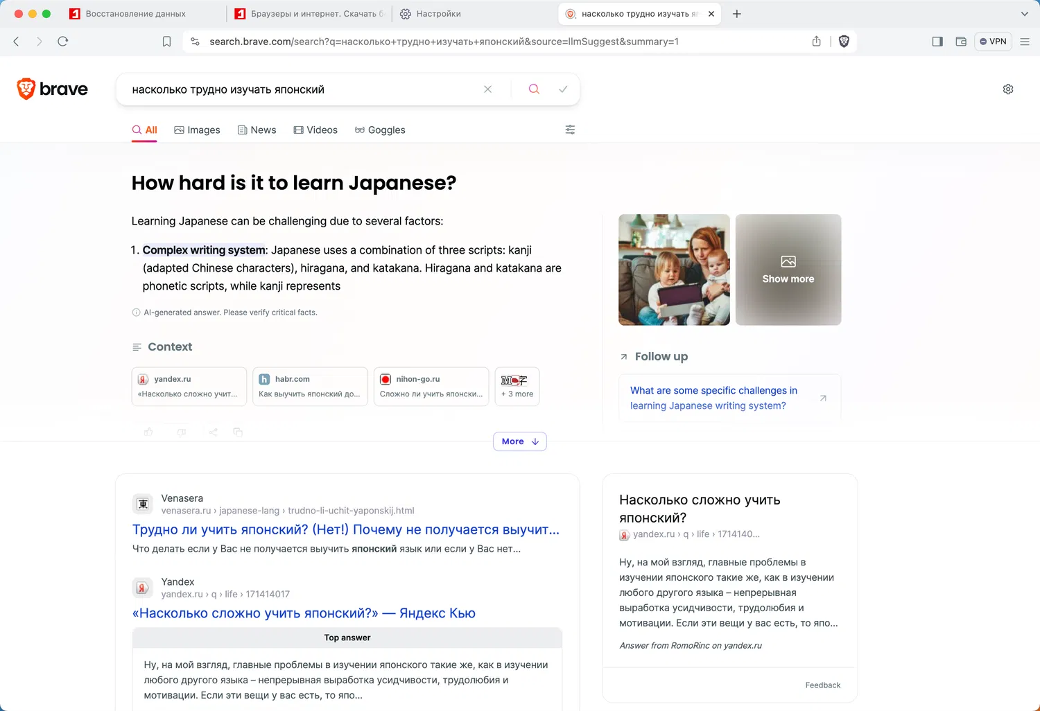Open habr.com context source card
1040x711 pixels.
310,387
